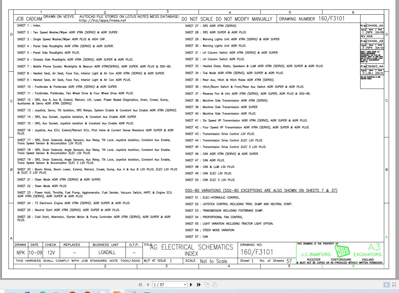
Task: Click SHEET 41 Six Speed VP Transmission entry
Action: pyautogui.click(x=246, y=121)
